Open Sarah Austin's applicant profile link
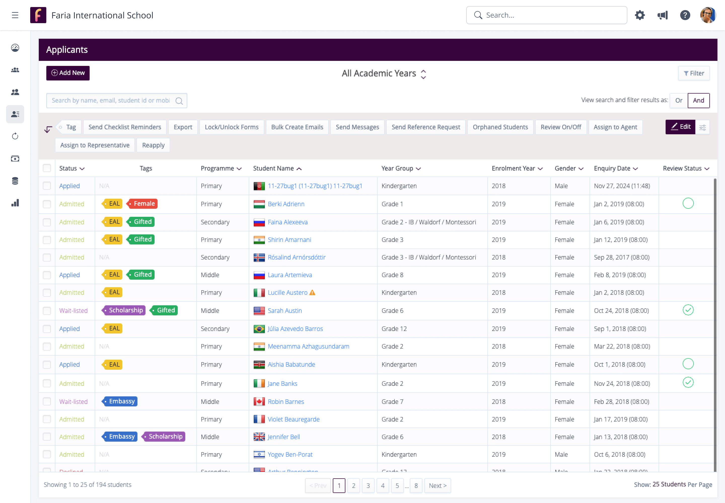Image resolution: width=725 pixels, height=503 pixels. (x=284, y=310)
